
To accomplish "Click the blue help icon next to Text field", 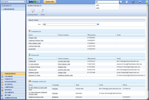I will [98, 24].
